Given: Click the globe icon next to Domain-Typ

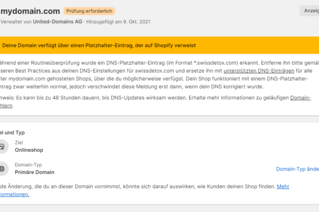Looking at the screenshot, I should pyautogui.click(x=2, y=169).
